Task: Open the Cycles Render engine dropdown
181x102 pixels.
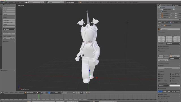Action: (x=72, y=2)
